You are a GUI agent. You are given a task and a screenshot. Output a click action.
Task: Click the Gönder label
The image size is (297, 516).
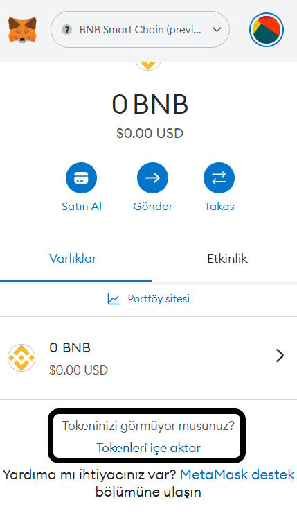[153, 207]
